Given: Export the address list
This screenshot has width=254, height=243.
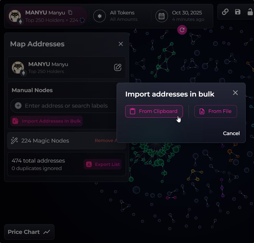Looking at the screenshot, I should [x=102, y=164].
